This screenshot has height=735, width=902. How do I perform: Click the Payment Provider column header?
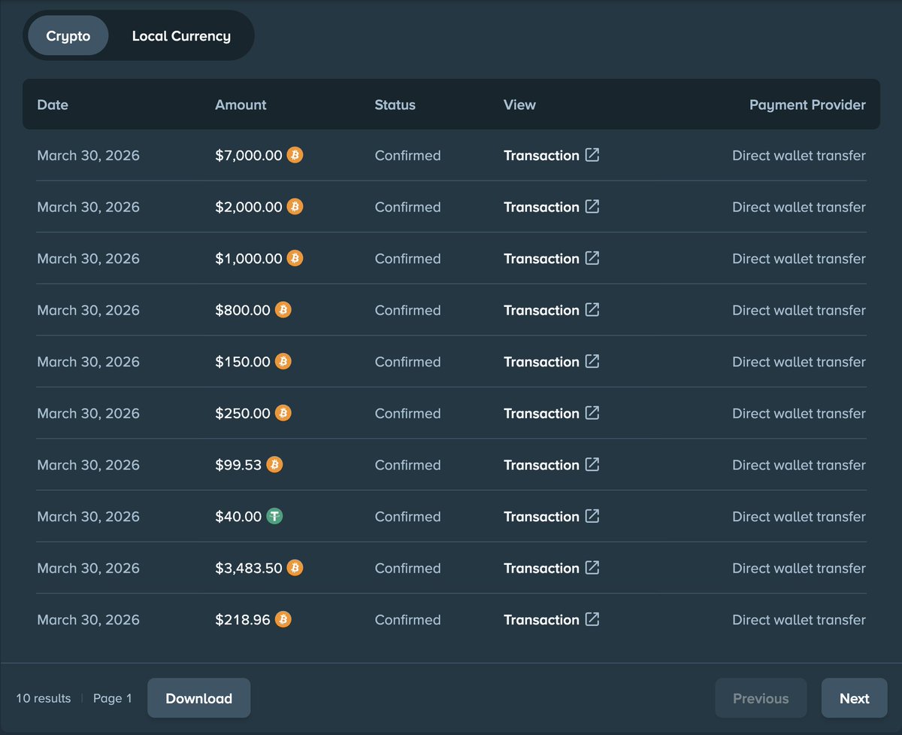pyautogui.click(x=807, y=105)
